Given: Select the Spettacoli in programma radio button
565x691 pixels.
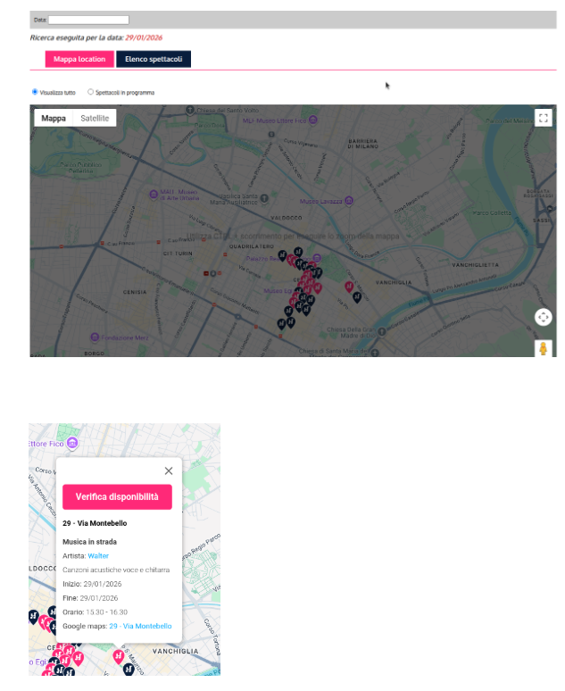Looking at the screenshot, I should [90, 92].
